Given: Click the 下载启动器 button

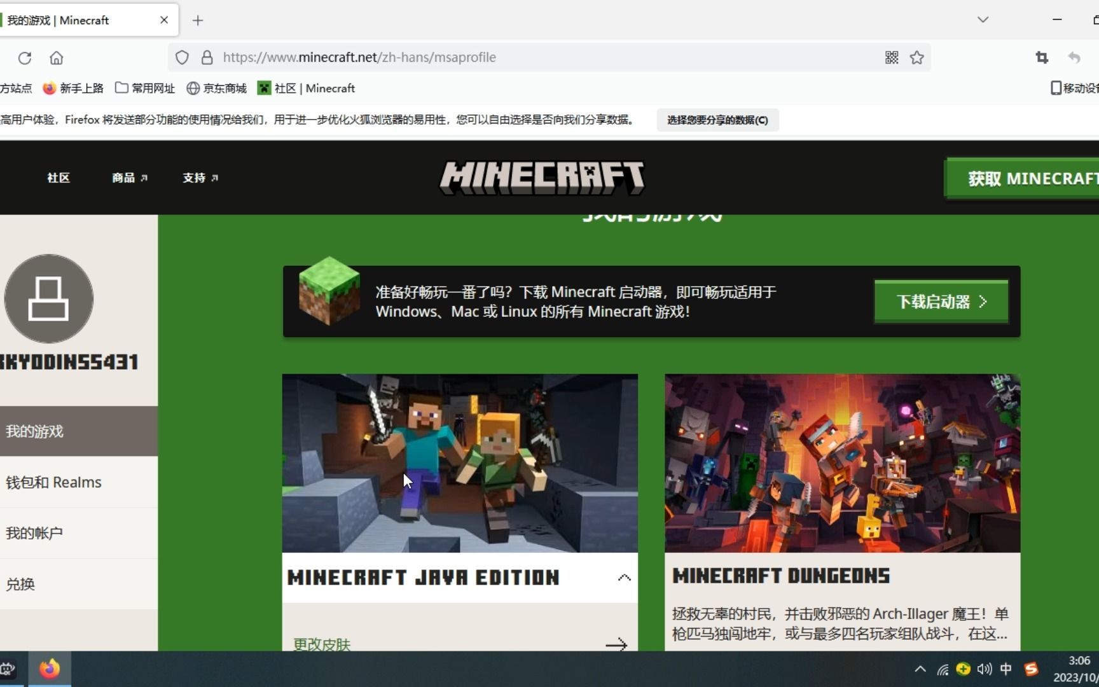Looking at the screenshot, I should (941, 302).
